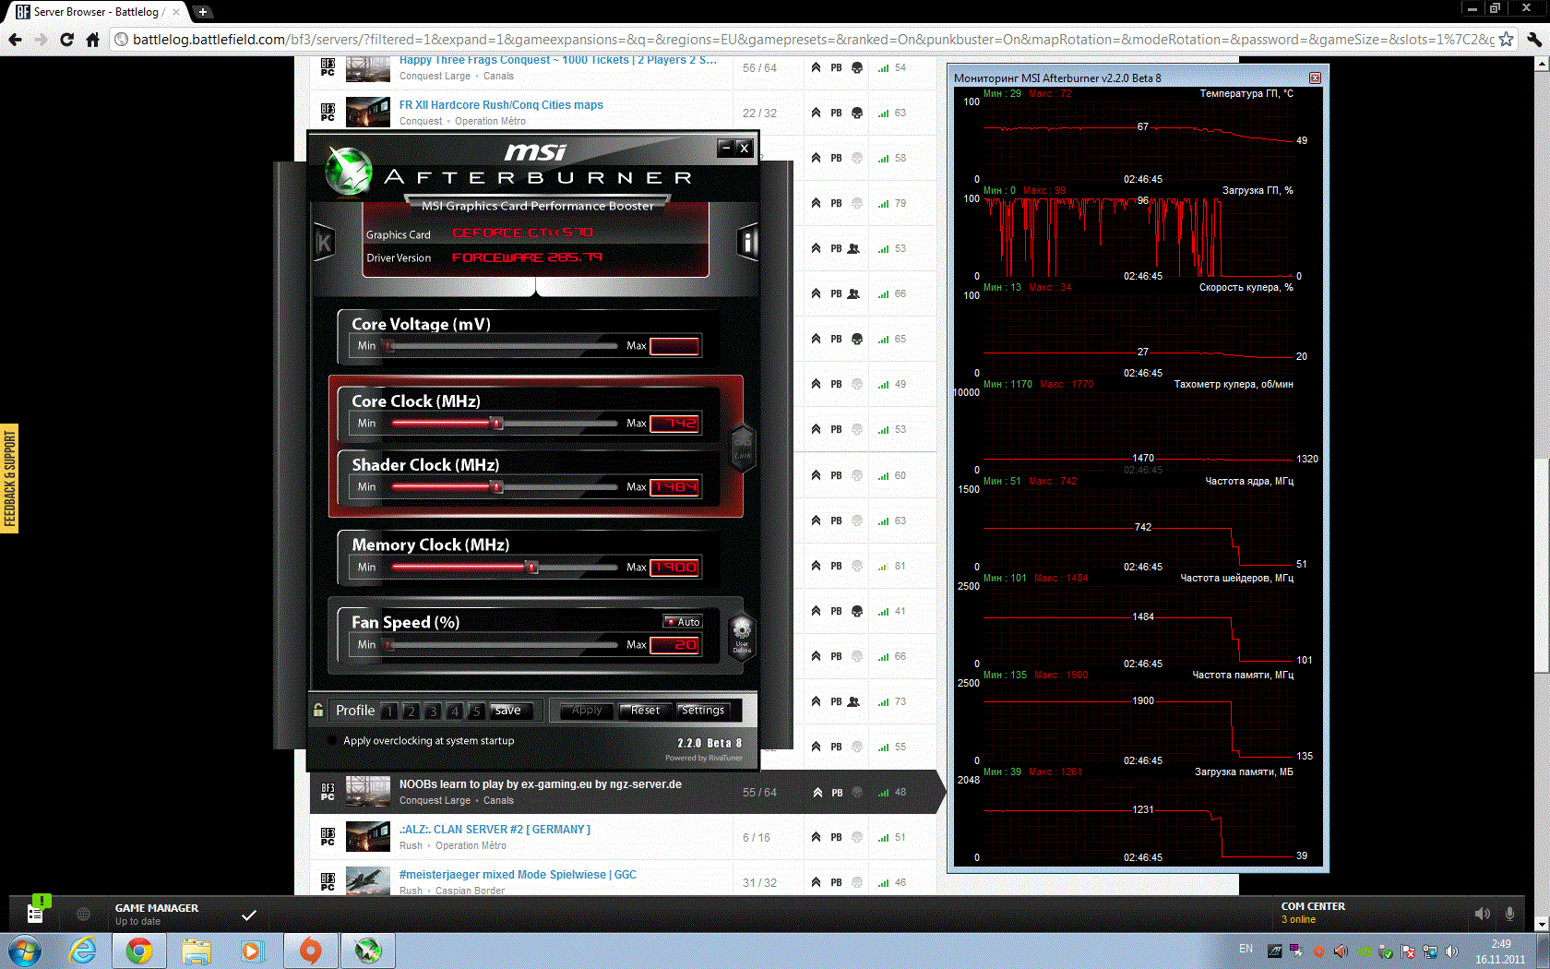Click Memory Clock slider handle
The height and width of the screenshot is (969, 1550).
coord(532,567)
